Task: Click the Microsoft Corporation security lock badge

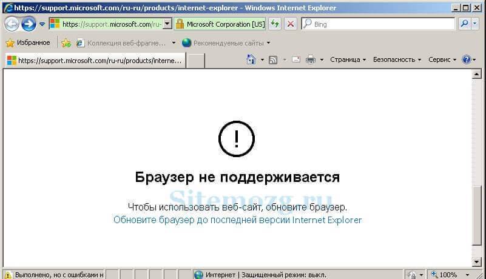Action: pyautogui.click(x=220, y=24)
